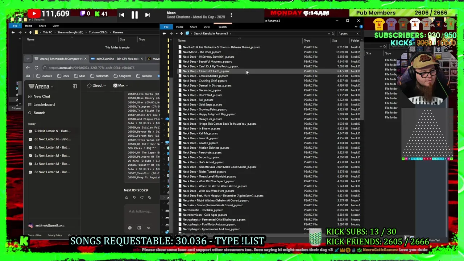Click Custom CDLCs breadcrumb in Rename window
The height and width of the screenshot is (261, 464).
[98, 32]
